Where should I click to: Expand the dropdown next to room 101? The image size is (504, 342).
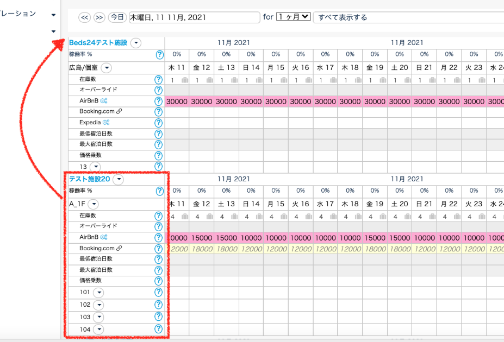98,293
